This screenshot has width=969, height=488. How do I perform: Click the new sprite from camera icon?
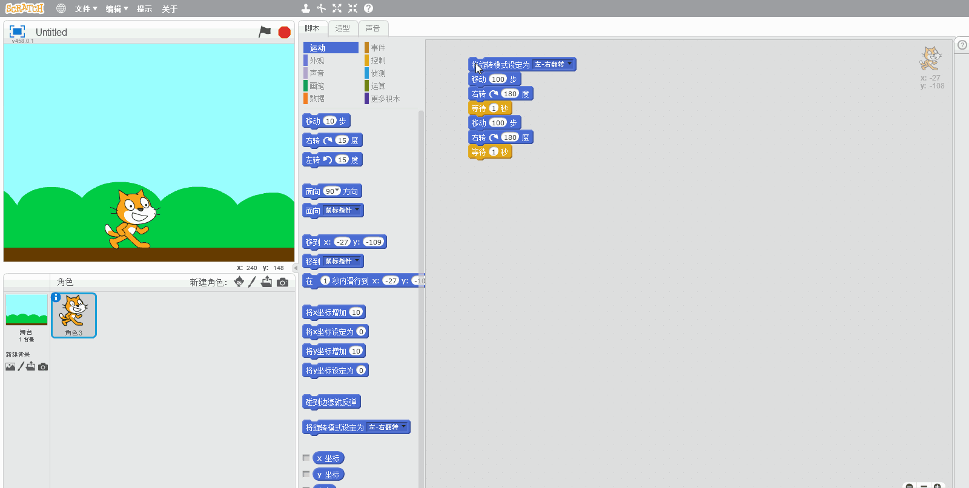(282, 282)
